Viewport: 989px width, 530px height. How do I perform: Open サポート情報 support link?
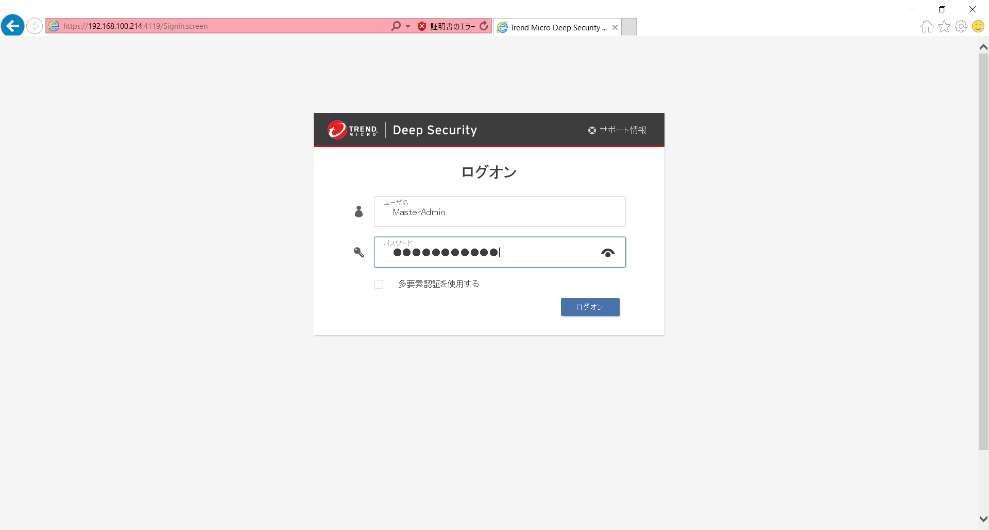click(617, 130)
